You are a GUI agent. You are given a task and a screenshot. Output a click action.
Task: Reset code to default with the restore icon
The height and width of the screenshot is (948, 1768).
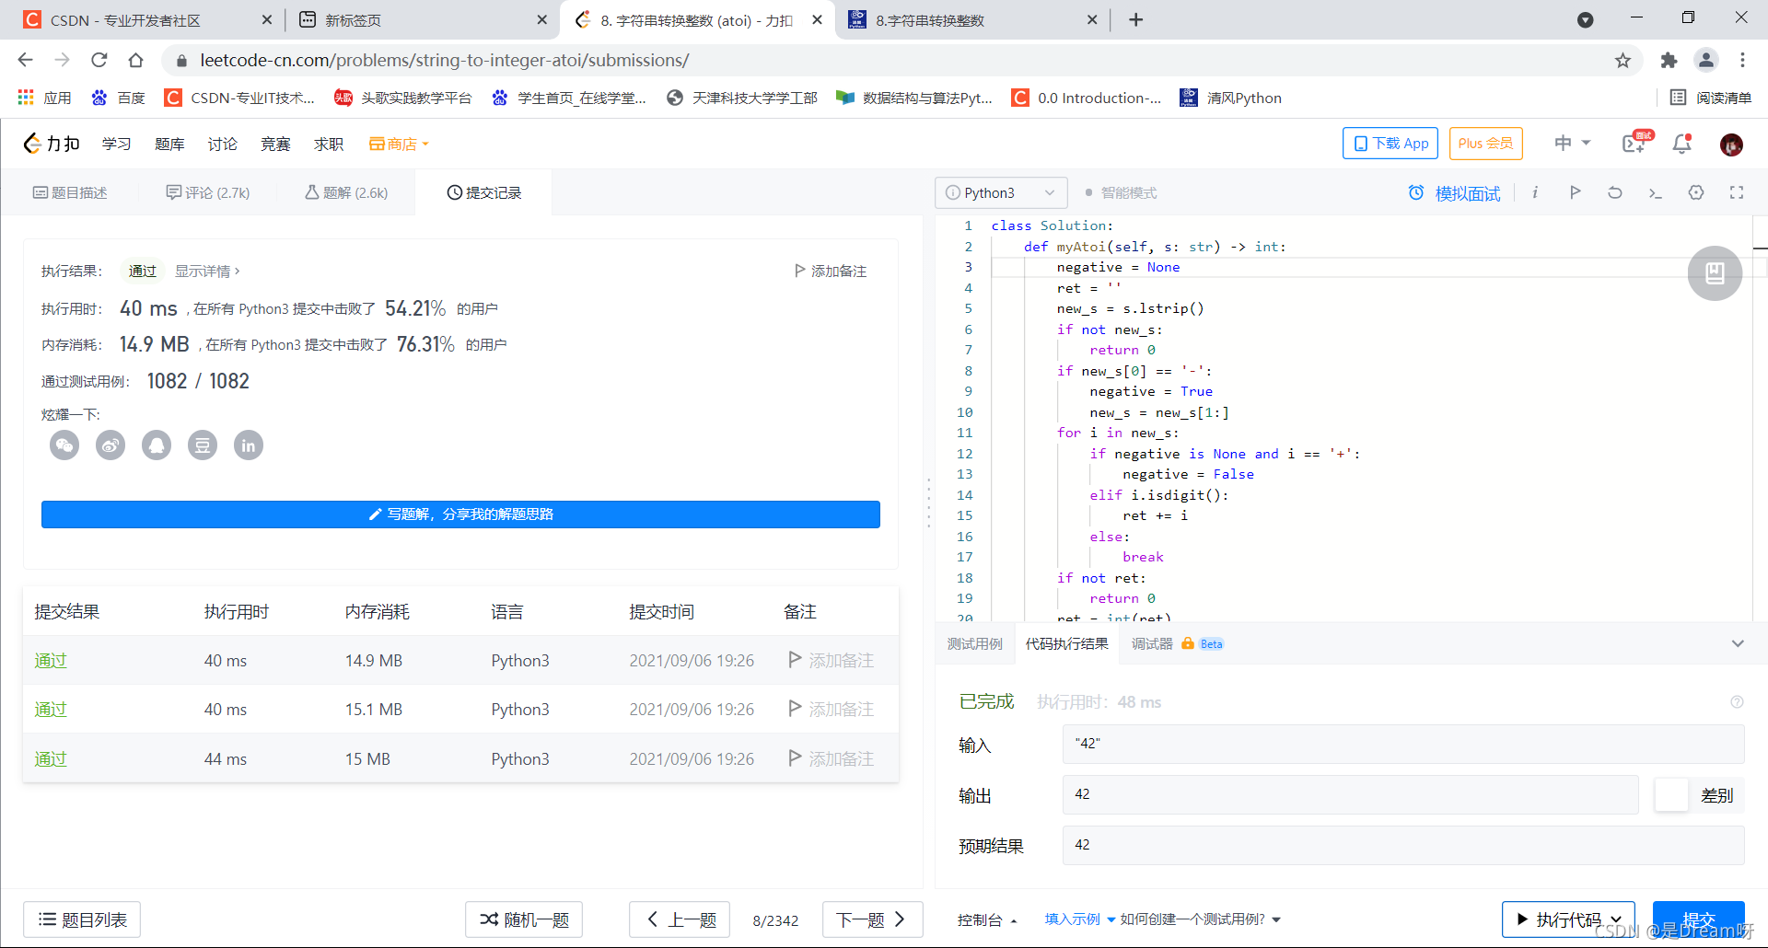1615,192
